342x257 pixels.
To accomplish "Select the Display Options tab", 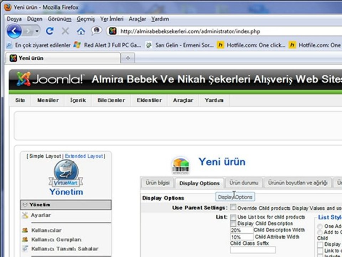I will (199, 183).
